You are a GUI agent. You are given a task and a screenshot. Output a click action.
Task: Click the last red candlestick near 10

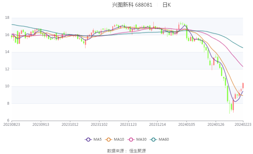(x=243, y=86)
